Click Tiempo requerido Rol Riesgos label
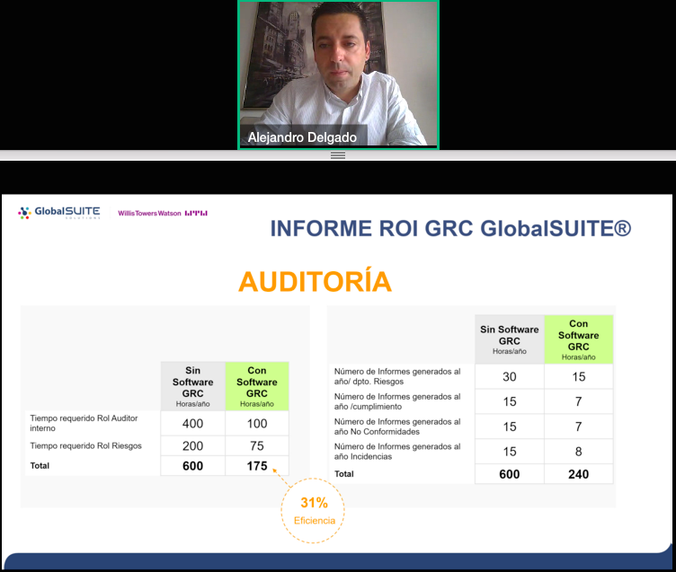 [85, 445]
